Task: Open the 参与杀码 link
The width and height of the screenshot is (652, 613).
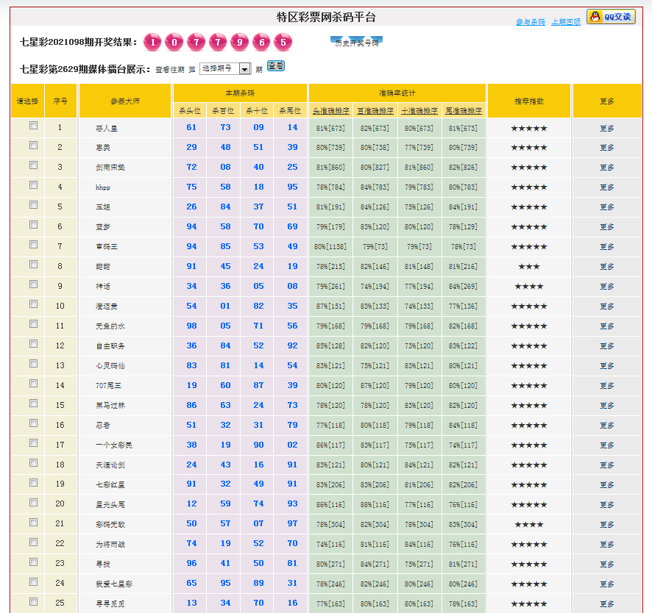Action: point(531,22)
